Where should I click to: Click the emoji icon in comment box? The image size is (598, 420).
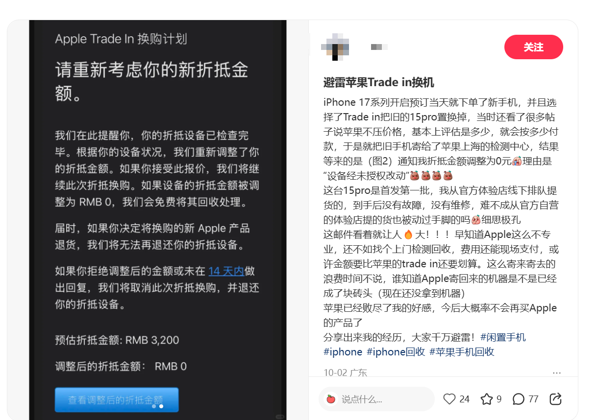coord(331,399)
